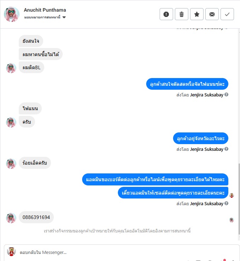Click the ร้อยเอ็ดครับ message bubble
240x261 pixels.
[x=35, y=163]
